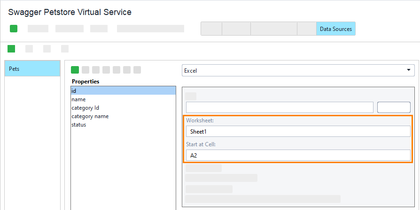
Task: Open the Excel data source type dropdown
Action: 298,70
